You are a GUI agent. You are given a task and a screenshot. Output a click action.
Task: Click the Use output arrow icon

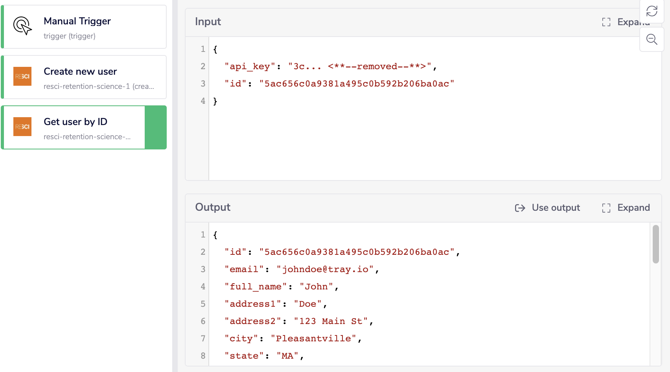[x=520, y=208]
